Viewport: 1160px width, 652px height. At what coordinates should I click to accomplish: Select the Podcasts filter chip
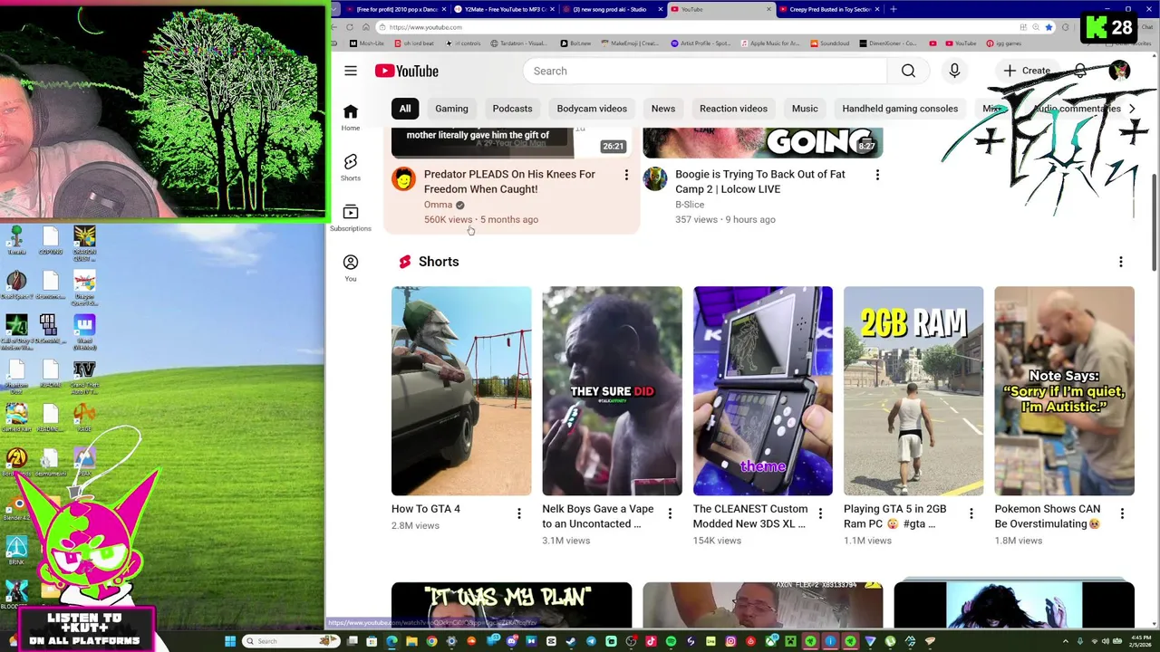coord(512,109)
